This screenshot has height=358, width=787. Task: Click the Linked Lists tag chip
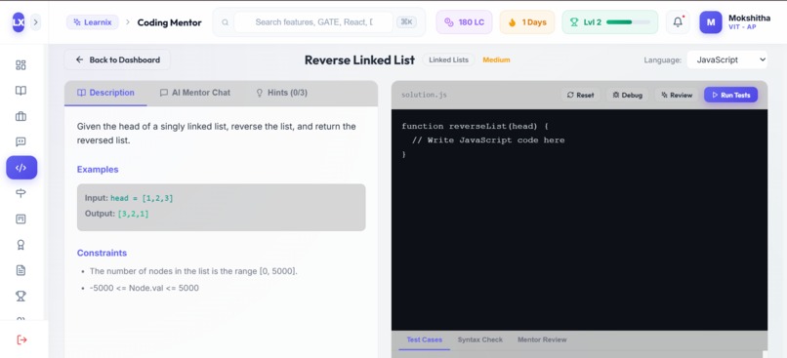point(448,60)
